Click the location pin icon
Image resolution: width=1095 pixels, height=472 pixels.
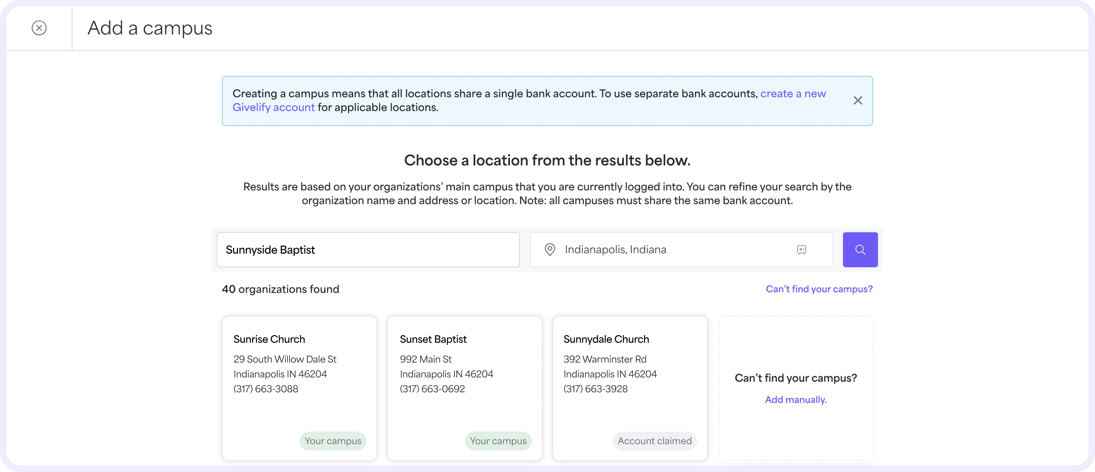pos(550,249)
